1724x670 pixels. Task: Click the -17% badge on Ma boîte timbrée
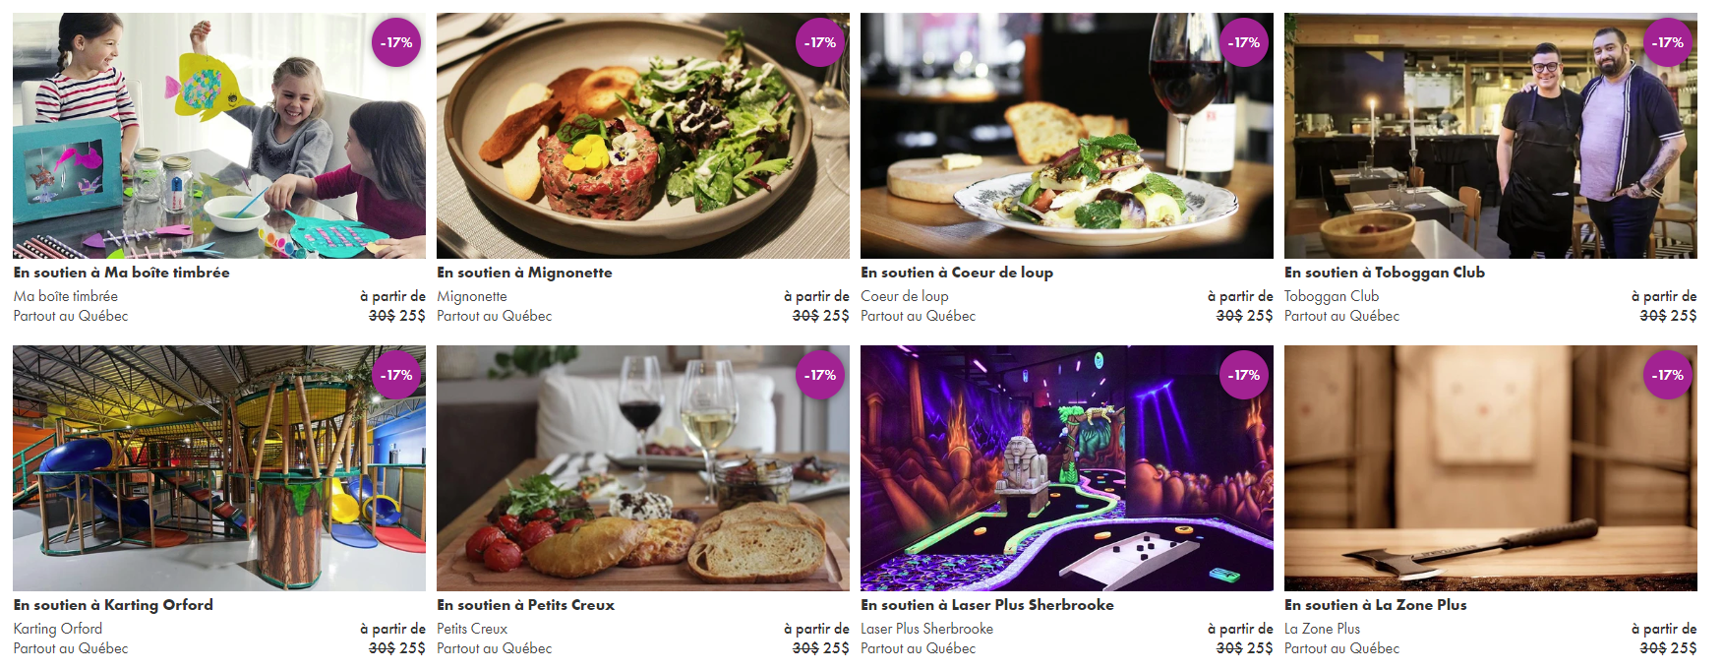coord(396,42)
